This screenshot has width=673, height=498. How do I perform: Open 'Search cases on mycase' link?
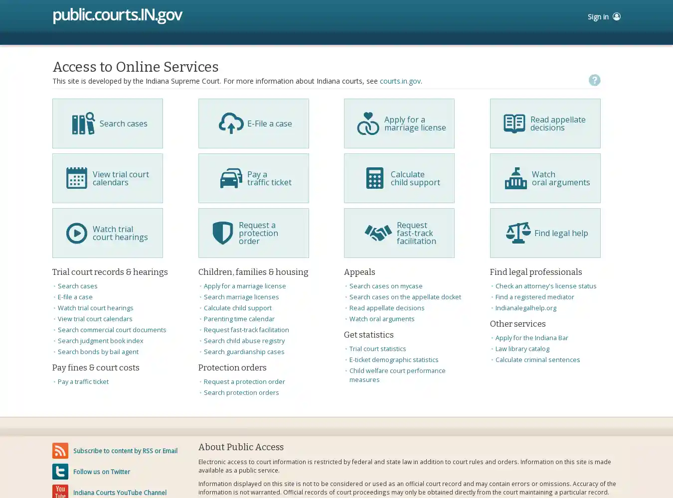(386, 286)
